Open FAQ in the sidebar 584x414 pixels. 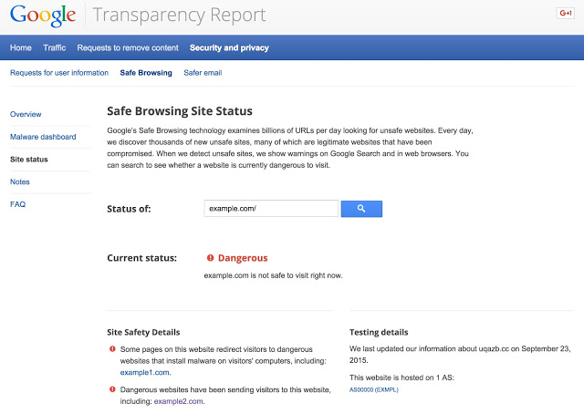point(18,204)
